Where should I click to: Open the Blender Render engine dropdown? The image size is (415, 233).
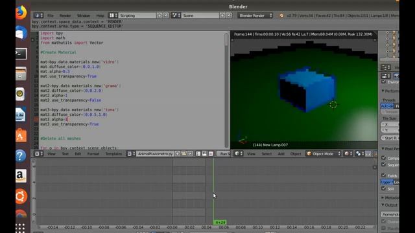[x=255, y=16]
